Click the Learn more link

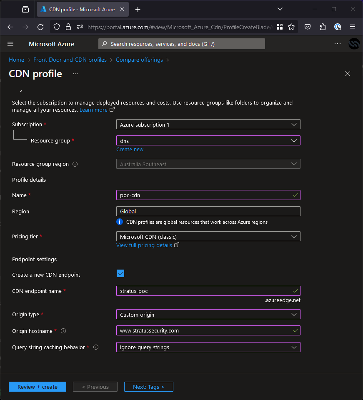(x=93, y=110)
